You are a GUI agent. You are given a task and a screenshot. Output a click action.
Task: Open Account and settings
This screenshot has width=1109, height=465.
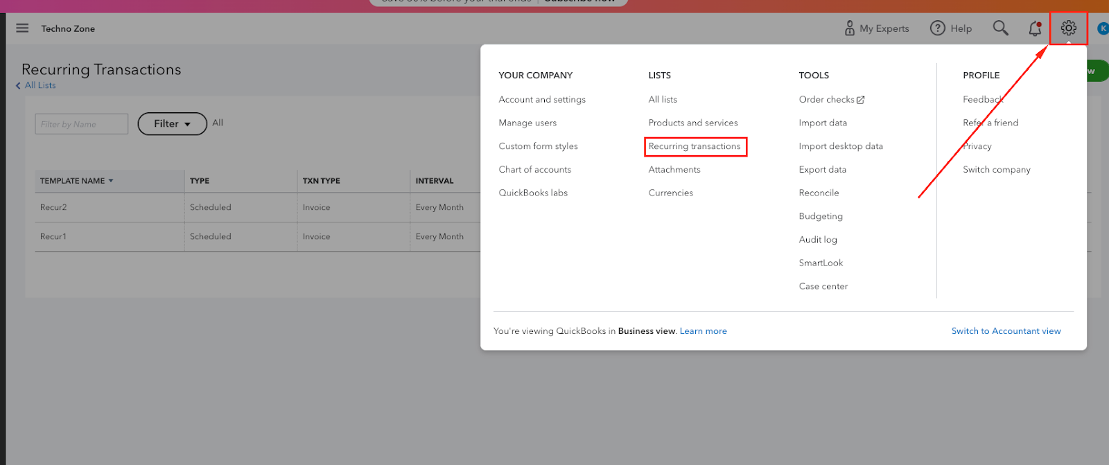542,100
